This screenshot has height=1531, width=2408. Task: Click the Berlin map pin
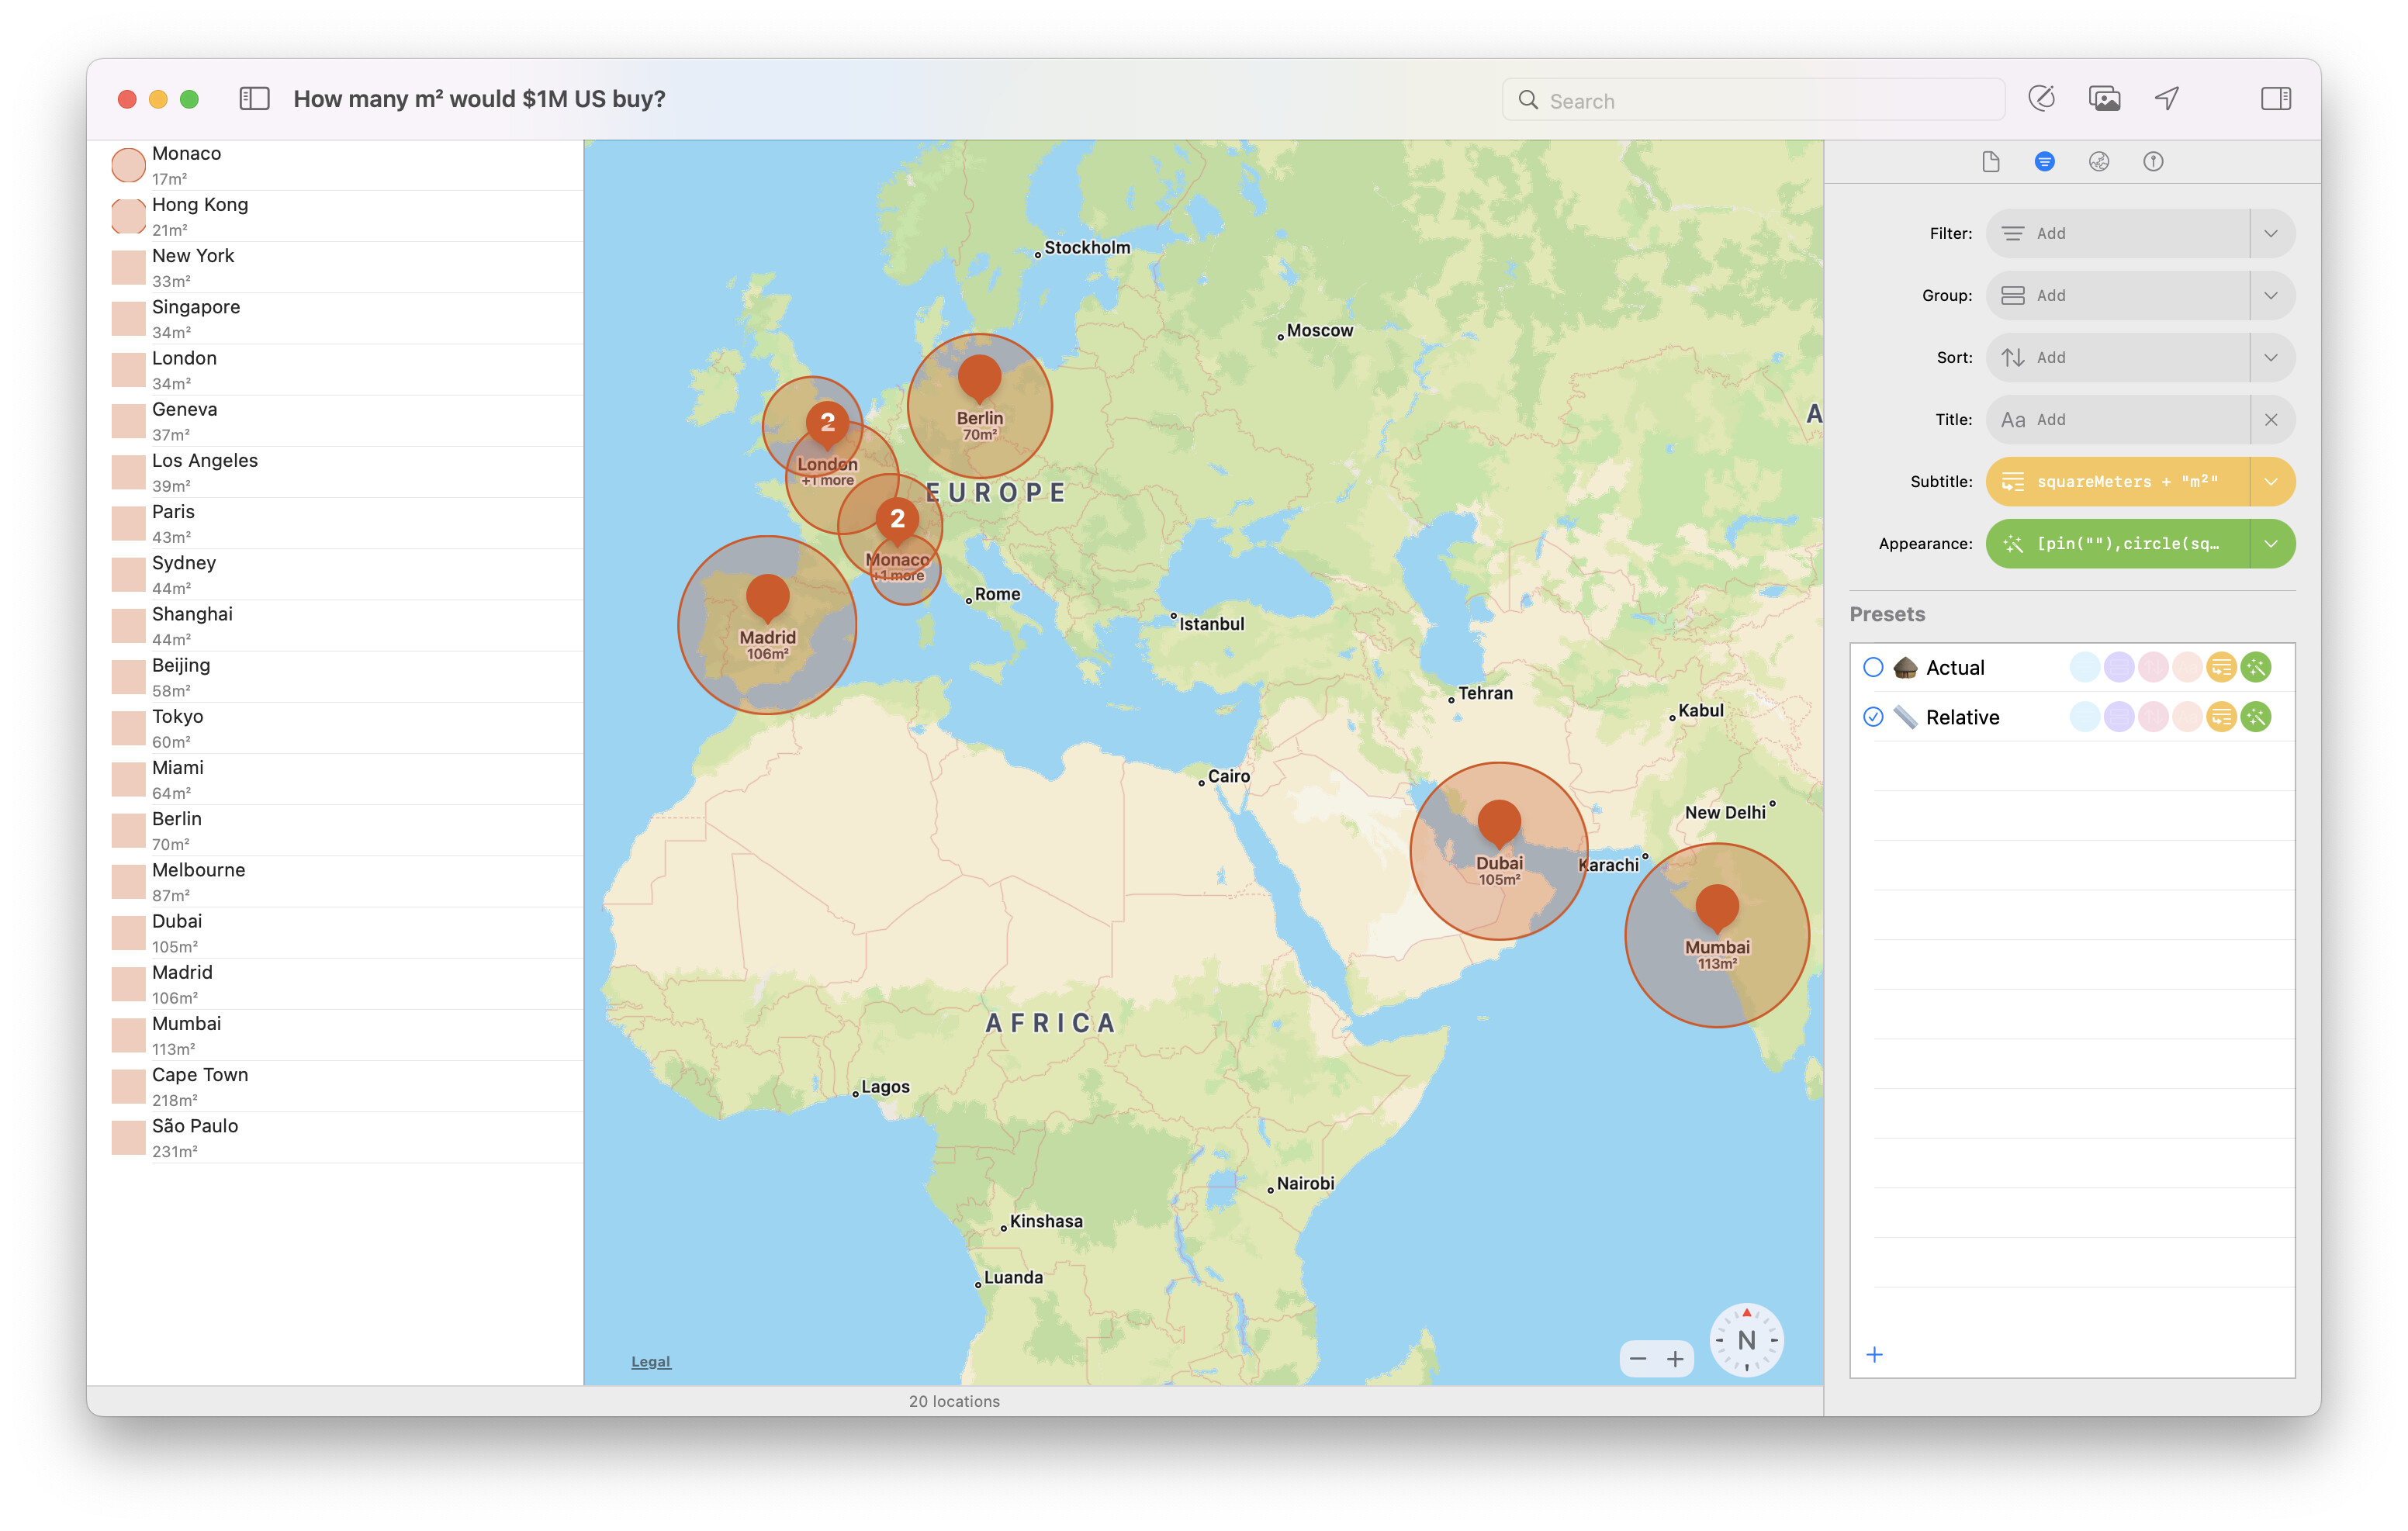tap(979, 379)
